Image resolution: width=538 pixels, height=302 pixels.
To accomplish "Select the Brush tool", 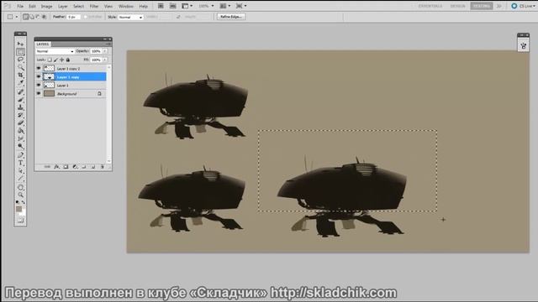I will coord(20,100).
